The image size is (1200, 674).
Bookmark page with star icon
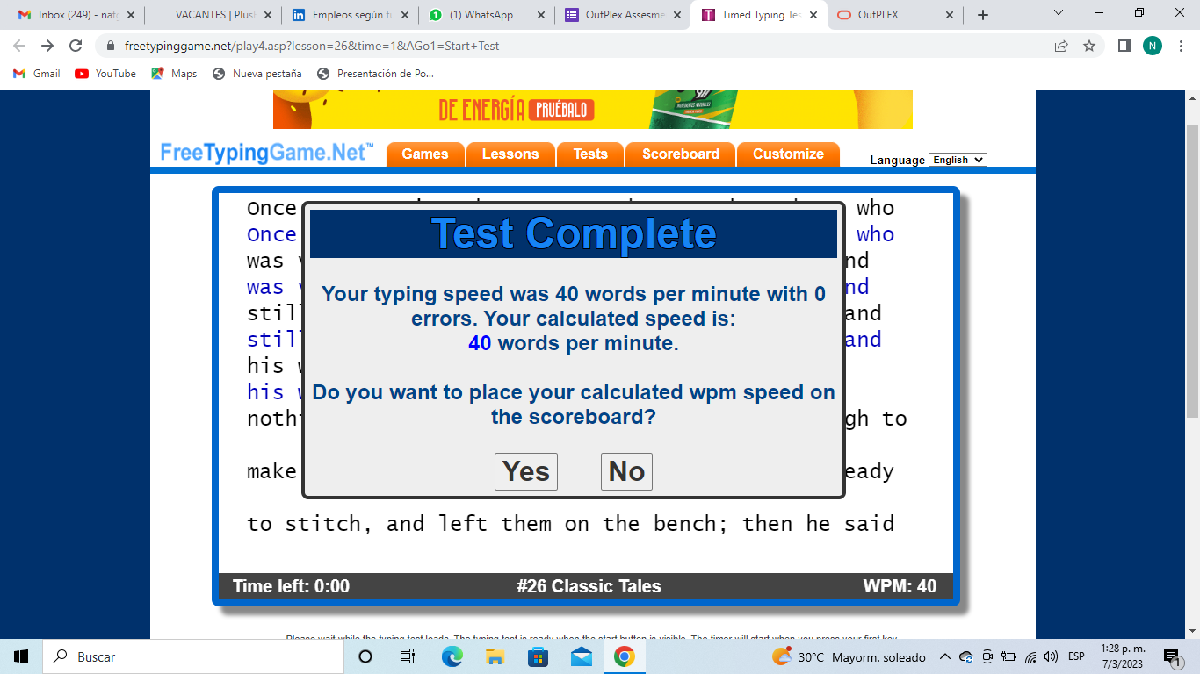click(x=1089, y=46)
